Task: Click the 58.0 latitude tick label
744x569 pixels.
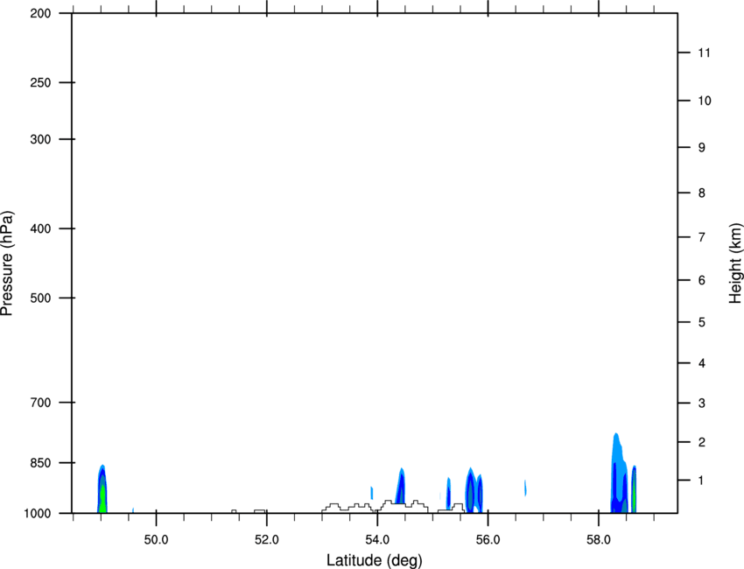Action: pos(599,540)
